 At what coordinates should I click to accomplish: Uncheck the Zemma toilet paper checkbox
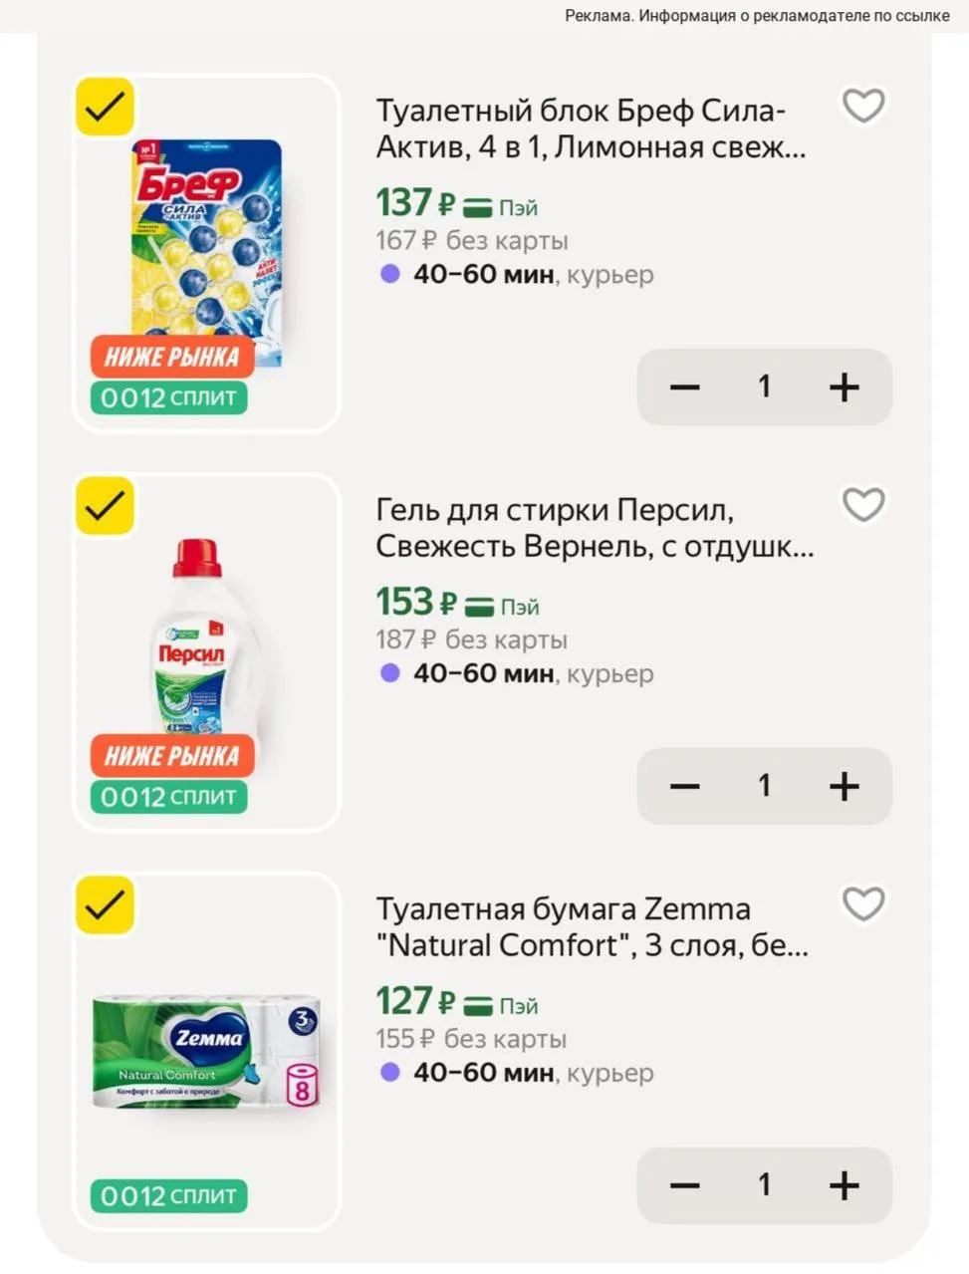tap(105, 905)
